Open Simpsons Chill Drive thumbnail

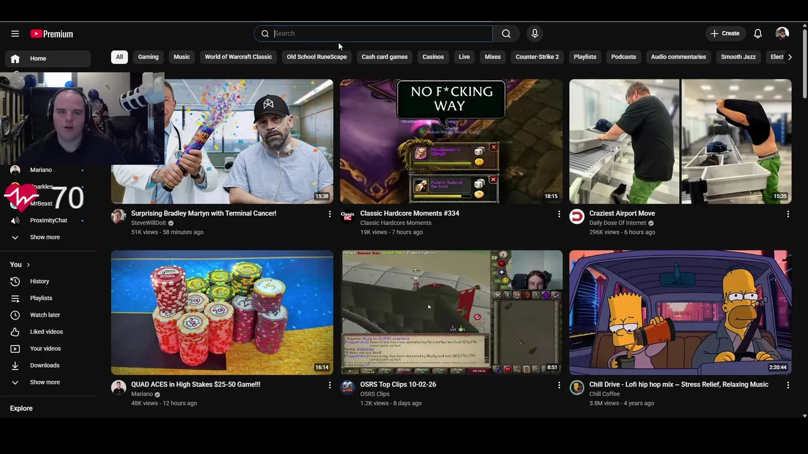(680, 313)
